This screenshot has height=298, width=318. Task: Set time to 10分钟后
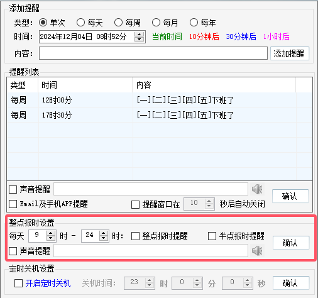click(204, 36)
